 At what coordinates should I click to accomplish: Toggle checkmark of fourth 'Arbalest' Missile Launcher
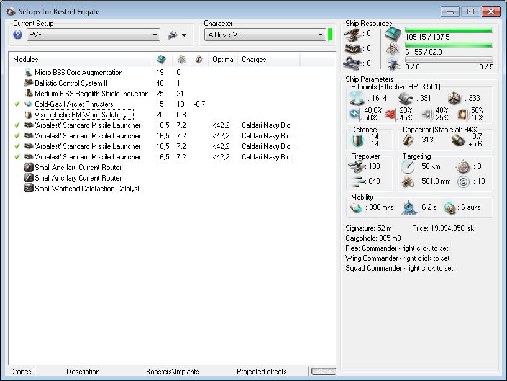point(17,156)
